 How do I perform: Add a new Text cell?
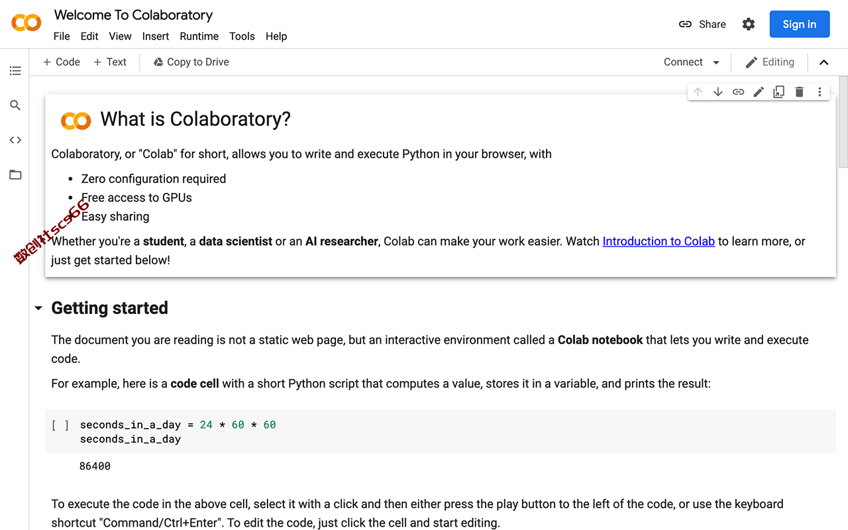tap(110, 62)
